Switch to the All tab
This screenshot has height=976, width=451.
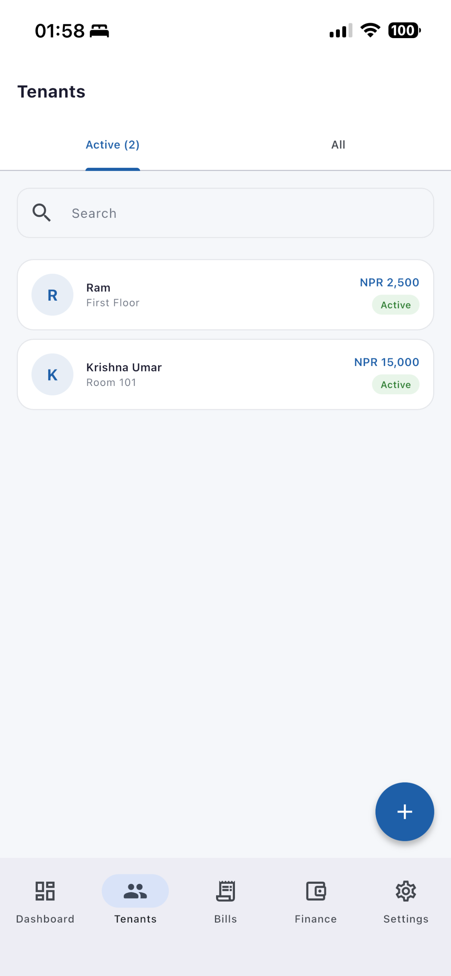(x=338, y=145)
